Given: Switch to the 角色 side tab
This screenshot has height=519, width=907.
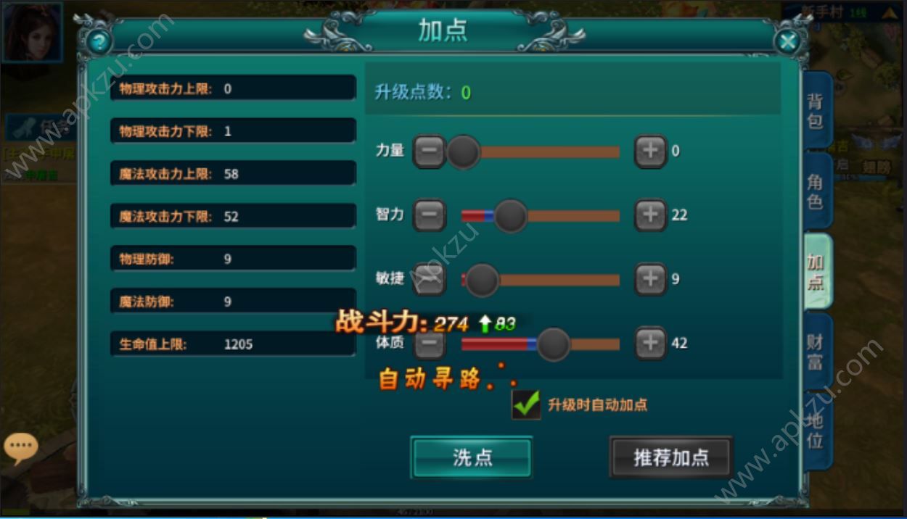Looking at the screenshot, I should (x=817, y=191).
